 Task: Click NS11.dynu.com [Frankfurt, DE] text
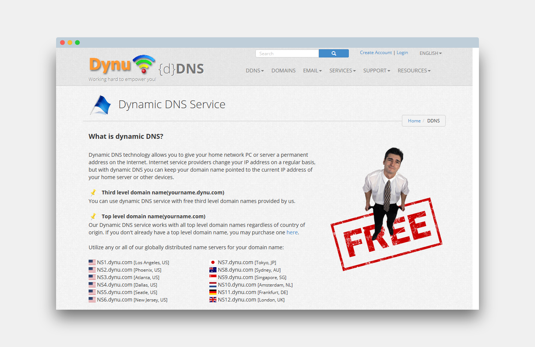(x=253, y=292)
